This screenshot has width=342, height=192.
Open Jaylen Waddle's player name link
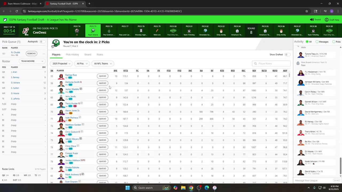[72, 89]
